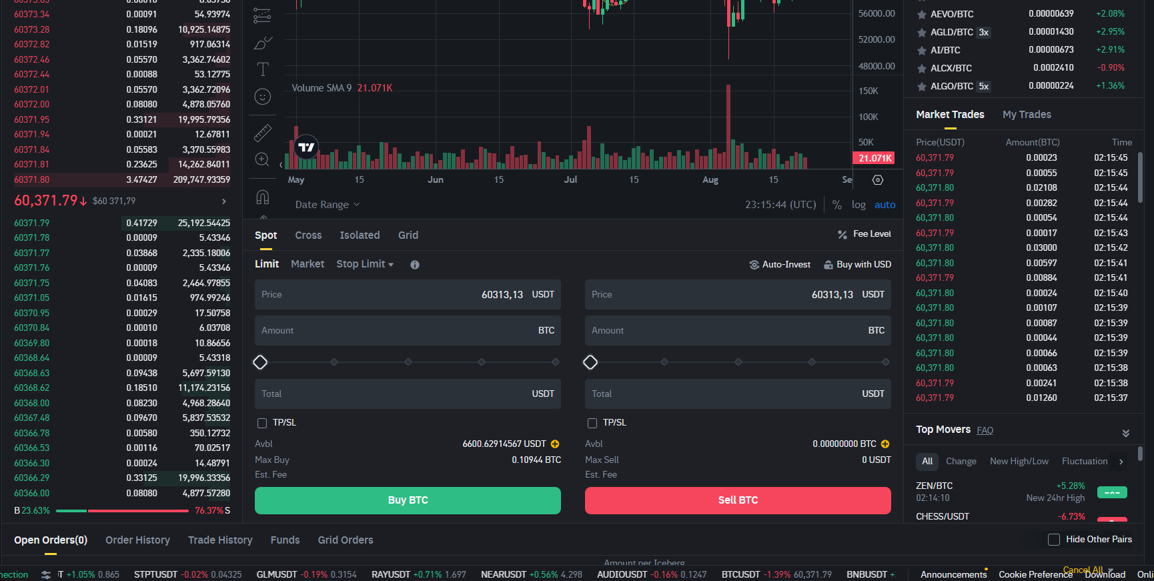This screenshot has height=581, width=1154.
Task: Toggle the Magnet mode tool
Action: (262, 197)
